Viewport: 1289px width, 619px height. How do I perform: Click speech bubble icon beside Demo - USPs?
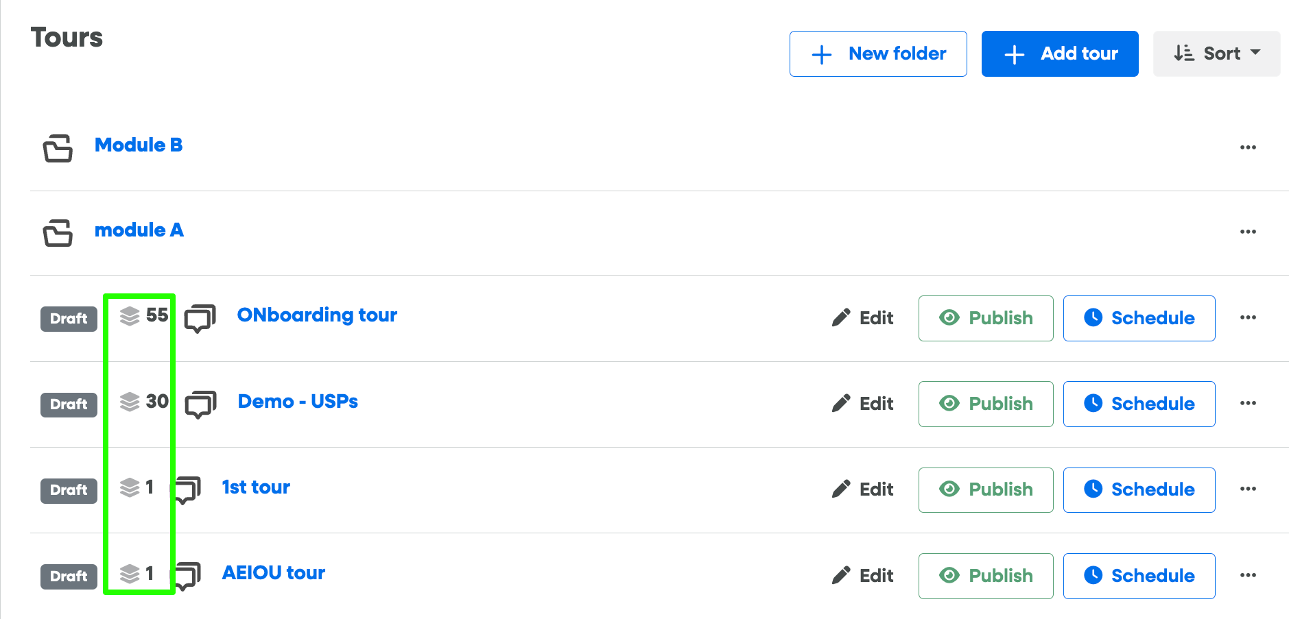(x=200, y=404)
